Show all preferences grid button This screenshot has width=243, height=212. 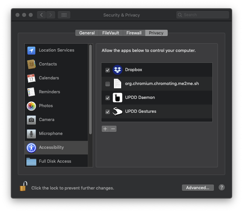click(x=64, y=15)
